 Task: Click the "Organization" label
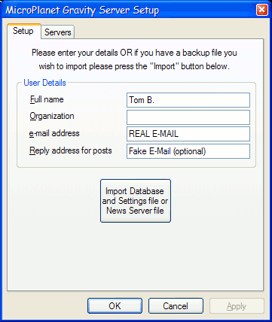click(52, 116)
